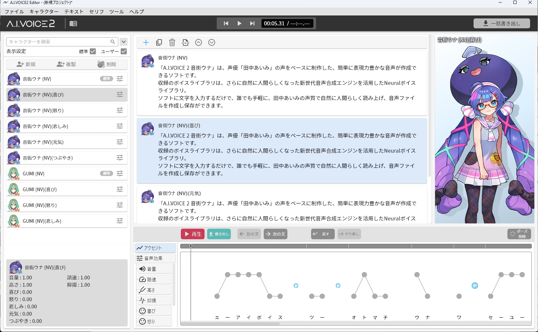
Task: Select the 高さ parameter
Action: tap(155, 290)
